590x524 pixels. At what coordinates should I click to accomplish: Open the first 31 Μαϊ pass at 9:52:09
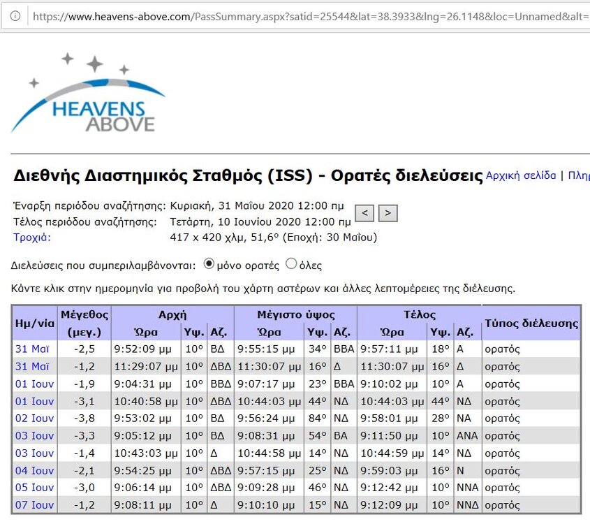tap(32, 349)
